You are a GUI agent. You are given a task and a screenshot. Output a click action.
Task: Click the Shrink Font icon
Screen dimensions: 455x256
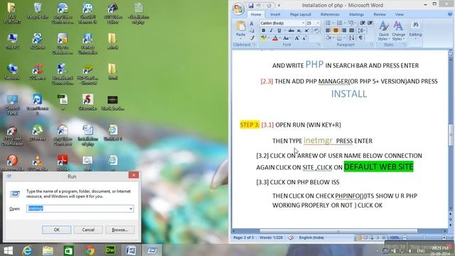click(x=304, y=38)
